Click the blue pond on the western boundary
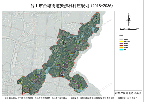Screen dimensions: 144x102 [x=48, y=70]
